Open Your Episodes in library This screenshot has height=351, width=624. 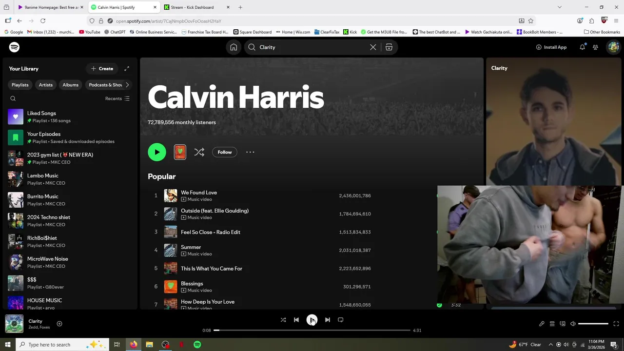click(70, 137)
